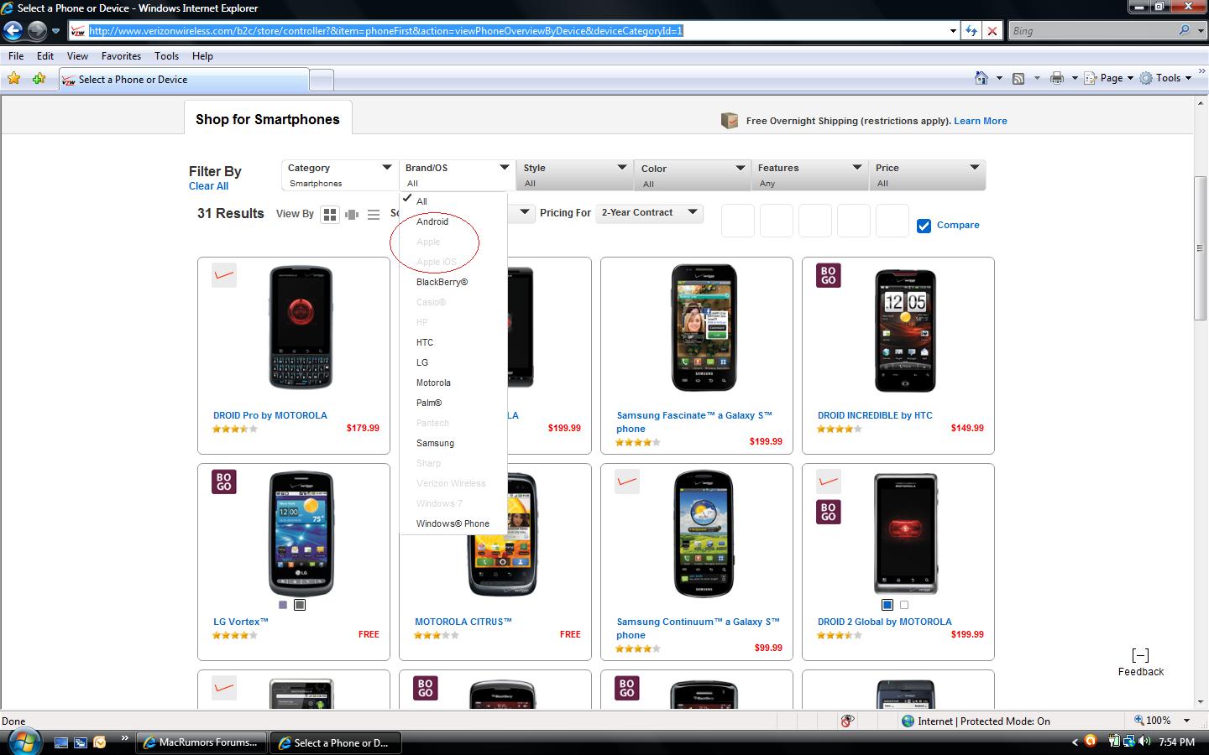Click the page vertical scrollbar thumb
Viewport: 1209px width, 755px height.
[x=1201, y=248]
